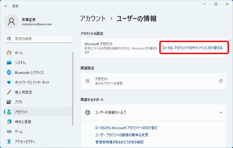Maximize the Settings window

216,4
